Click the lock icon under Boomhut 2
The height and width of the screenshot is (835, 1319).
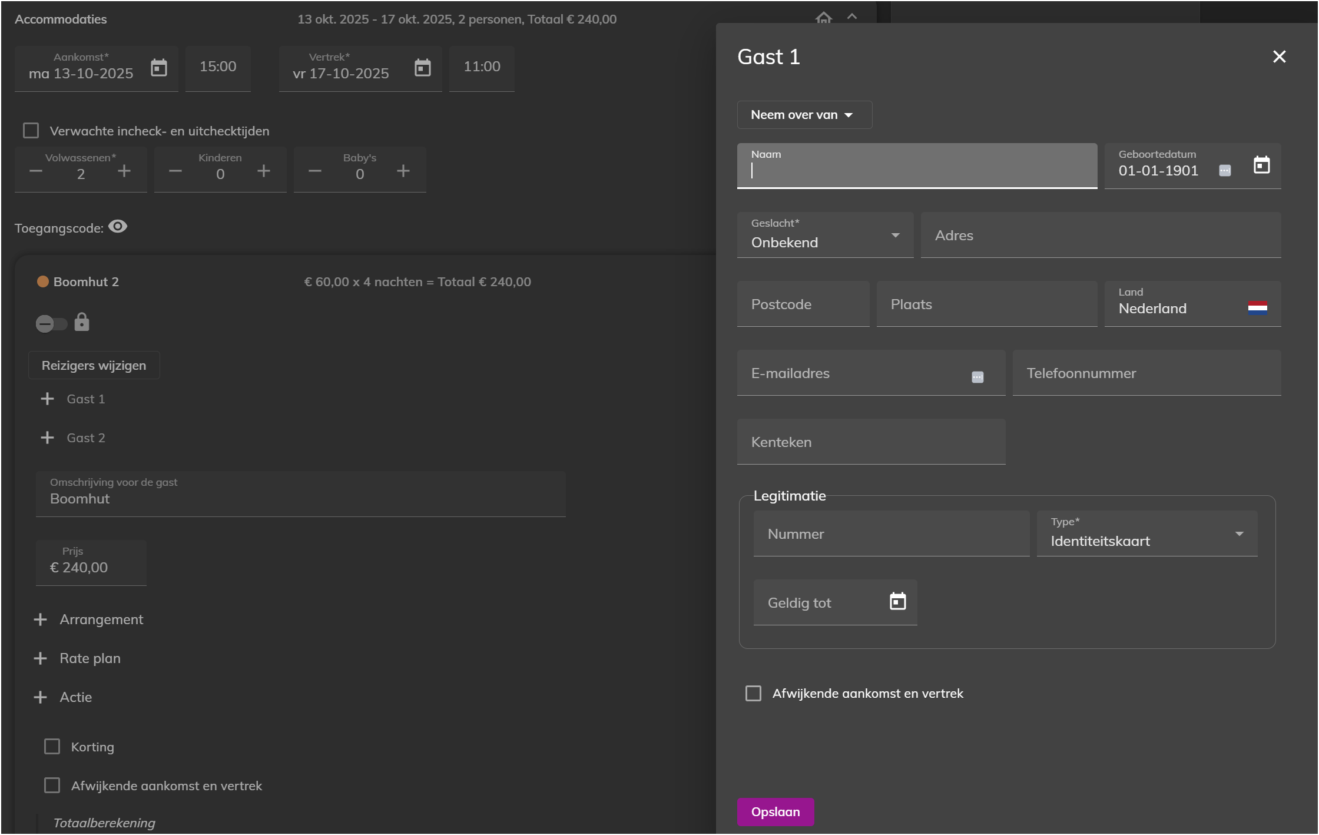point(82,323)
